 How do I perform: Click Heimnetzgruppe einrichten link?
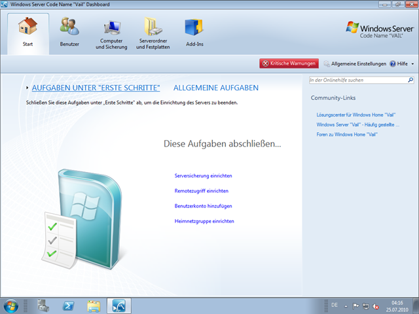coord(204,221)
